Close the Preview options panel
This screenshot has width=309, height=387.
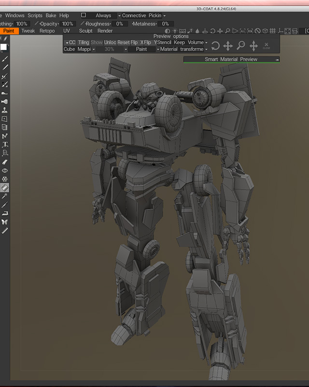267,45
